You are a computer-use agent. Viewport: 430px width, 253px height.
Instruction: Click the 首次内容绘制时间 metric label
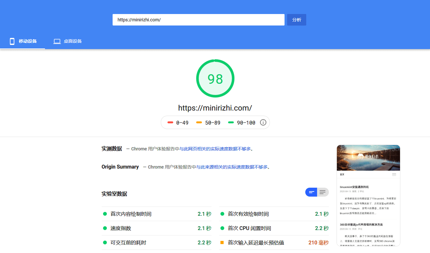click(131, 214)
